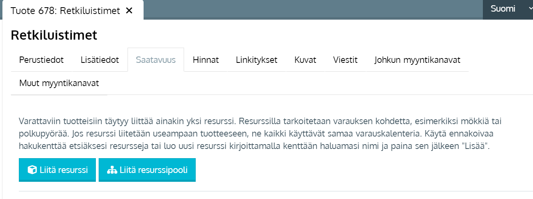Screen dimensions: 533x199
Task: Click the Retkiluistimet page heading
Action: (54, 35)
